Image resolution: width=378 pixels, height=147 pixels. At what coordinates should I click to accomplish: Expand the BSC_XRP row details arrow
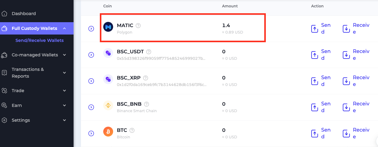(91, 81)
